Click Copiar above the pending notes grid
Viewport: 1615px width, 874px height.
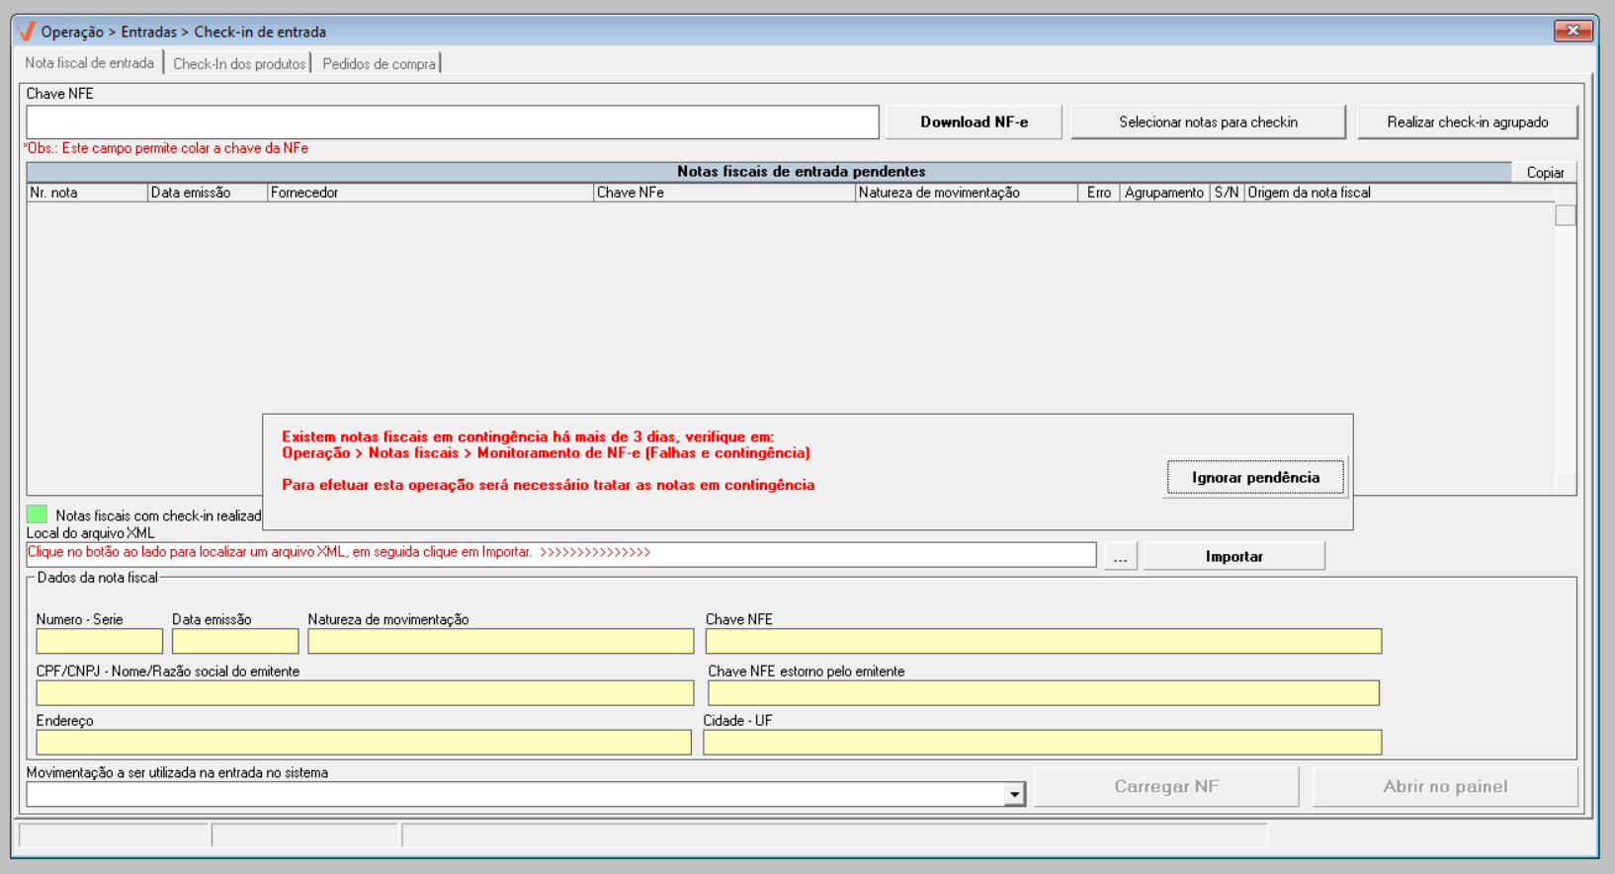coord(1544,173)
